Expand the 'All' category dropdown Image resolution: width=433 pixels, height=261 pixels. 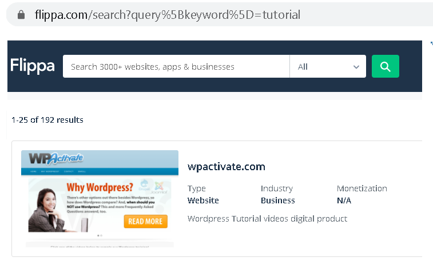[x=328, y=66]
